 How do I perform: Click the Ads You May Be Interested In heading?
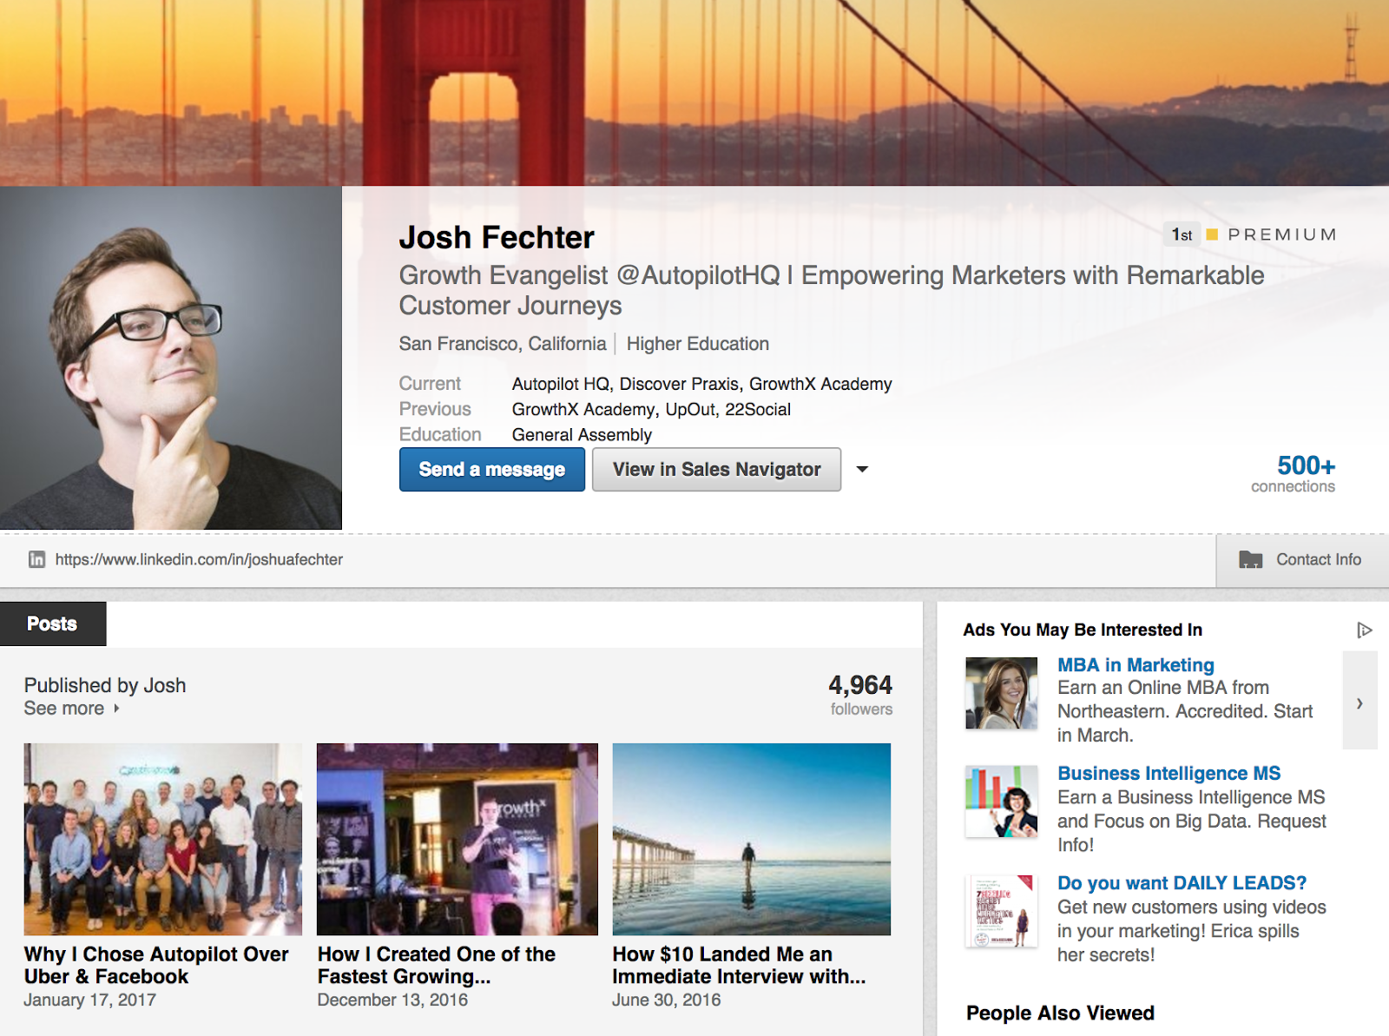coord(1083,630)
